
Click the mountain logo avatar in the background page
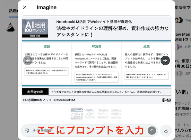(11, 27)
